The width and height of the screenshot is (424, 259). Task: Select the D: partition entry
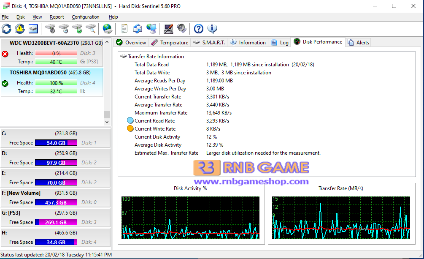pyautogui.click(x=56, y=158)
